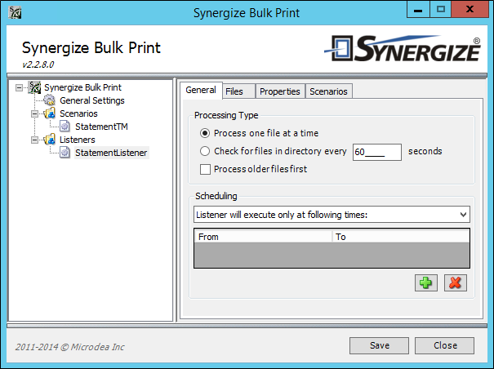Screen dimensions: 494x369
Task: Maximize the Synergize Bulk Print window
Action: (440, 10)
